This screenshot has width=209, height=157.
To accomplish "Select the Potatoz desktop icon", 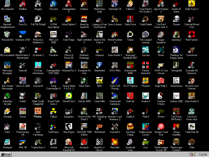I will (x=38, y=111).
